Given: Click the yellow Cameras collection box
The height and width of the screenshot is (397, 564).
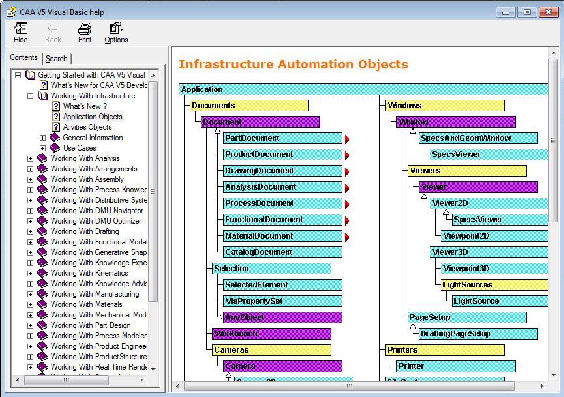Looking at the screenshot, I should tap(271, 350).
